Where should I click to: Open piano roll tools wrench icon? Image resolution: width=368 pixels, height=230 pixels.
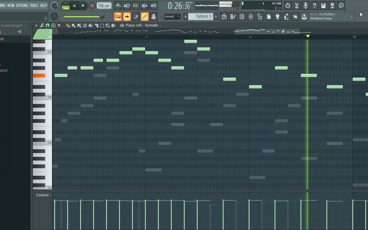click(42, 25)
